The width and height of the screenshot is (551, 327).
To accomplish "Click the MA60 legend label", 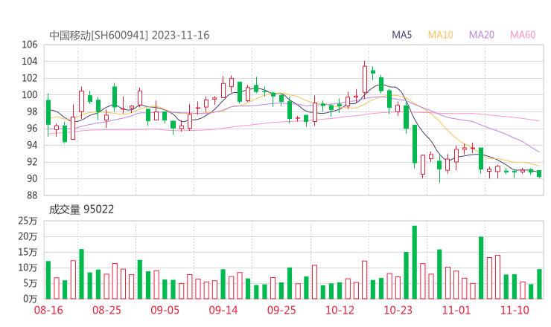I will (523, 35).
